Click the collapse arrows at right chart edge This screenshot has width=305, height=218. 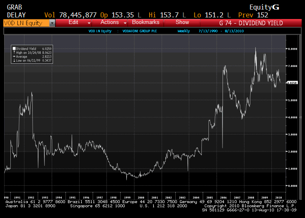pos(300,117)
